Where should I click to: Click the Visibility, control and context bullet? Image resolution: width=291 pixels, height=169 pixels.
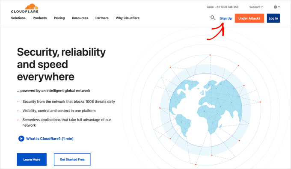pos(59,110)
